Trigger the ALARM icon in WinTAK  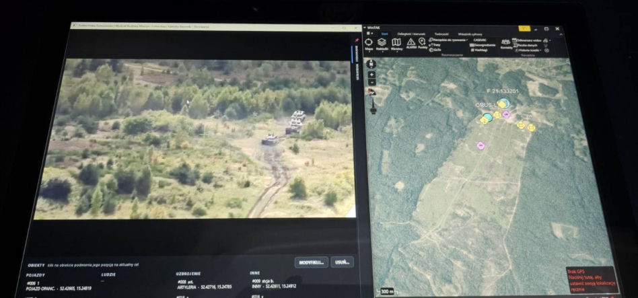411,44
